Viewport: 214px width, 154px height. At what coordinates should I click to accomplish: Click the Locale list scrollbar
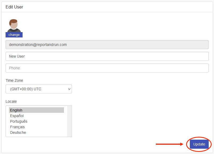[70, 121]
